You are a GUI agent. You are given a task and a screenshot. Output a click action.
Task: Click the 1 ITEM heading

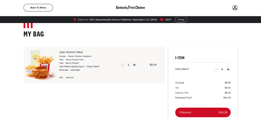tap(180, 58)
